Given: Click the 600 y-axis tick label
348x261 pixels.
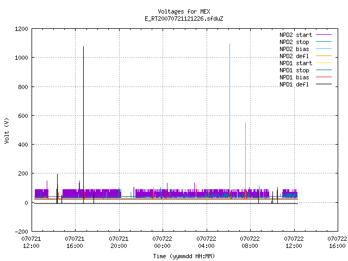Looking at the screenshot, I should click(23, 116).
